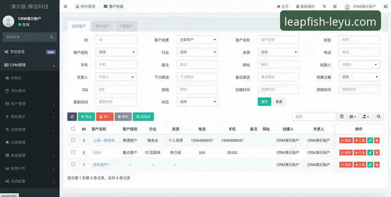Expand 线索管理 in sidebar
This screenshot has width=391, height=197.
[30, 129]
